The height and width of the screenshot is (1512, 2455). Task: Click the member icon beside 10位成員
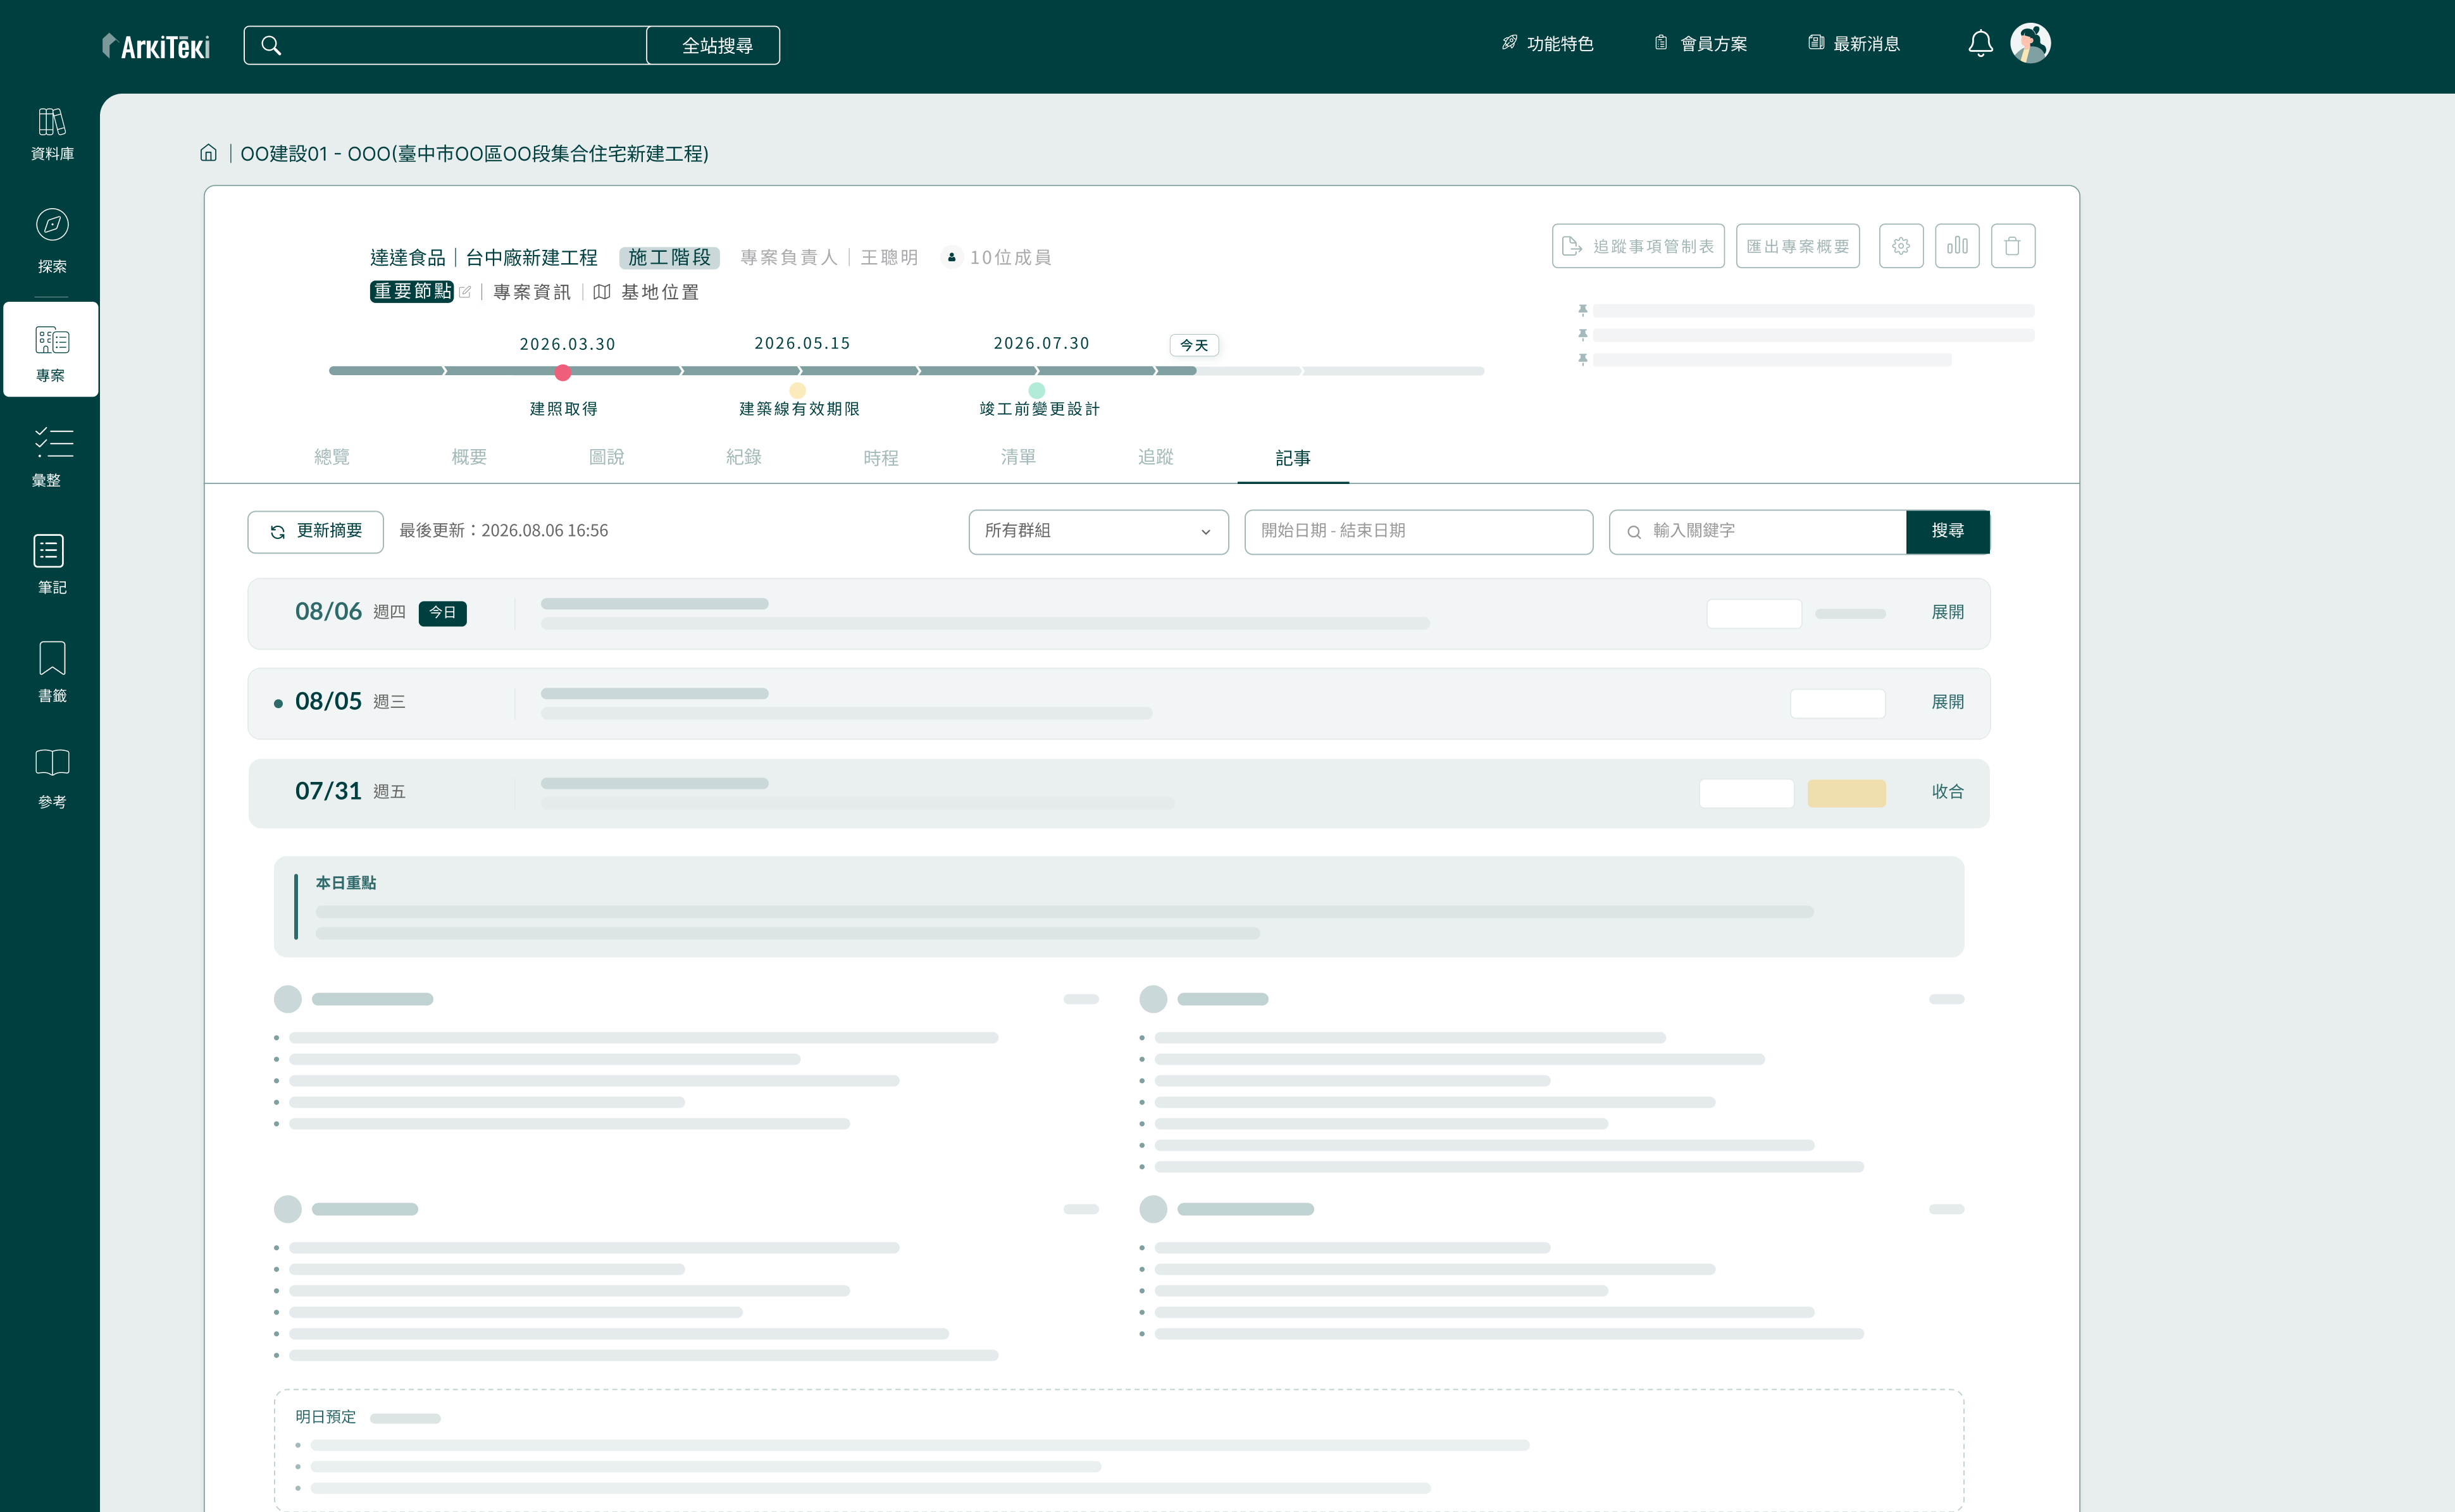point(952,258)
